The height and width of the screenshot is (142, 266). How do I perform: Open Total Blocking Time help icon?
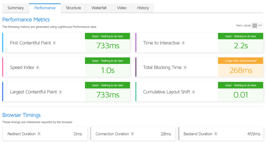[185, 68]
